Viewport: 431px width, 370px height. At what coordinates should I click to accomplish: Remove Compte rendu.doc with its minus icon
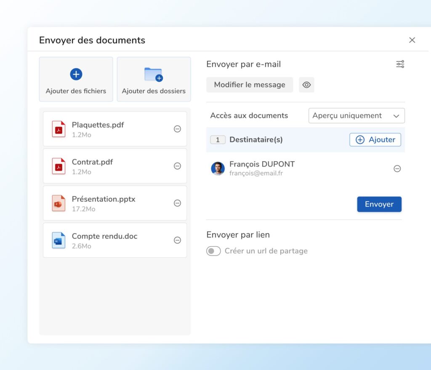(177, 240)
